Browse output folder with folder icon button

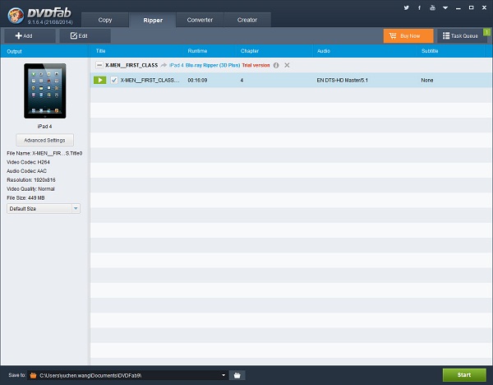click(x=237, y=375)
